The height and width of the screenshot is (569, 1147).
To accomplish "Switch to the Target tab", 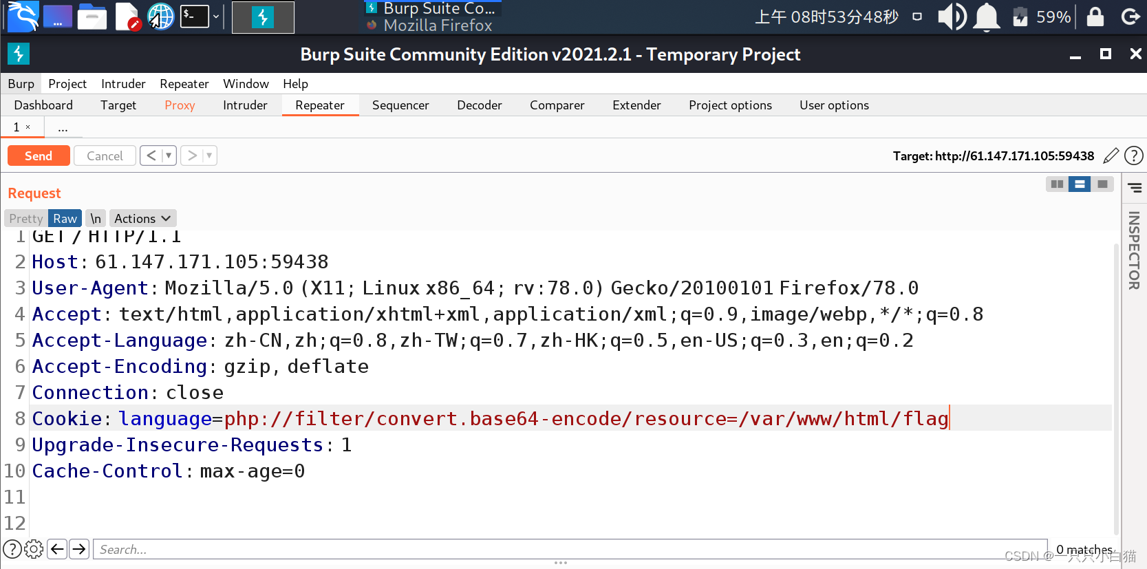I will (x=118, y=105).
